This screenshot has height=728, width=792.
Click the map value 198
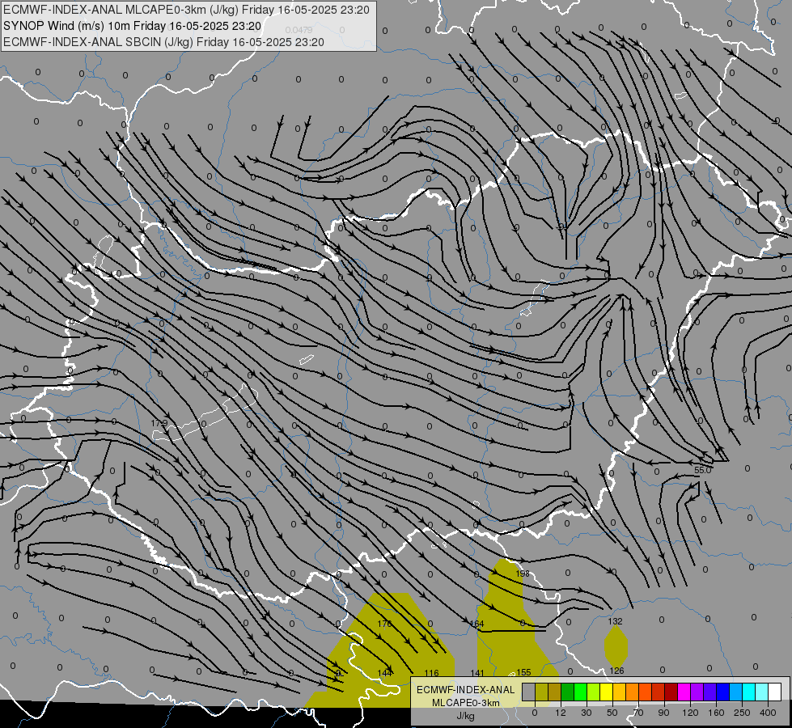pos(523,574)
